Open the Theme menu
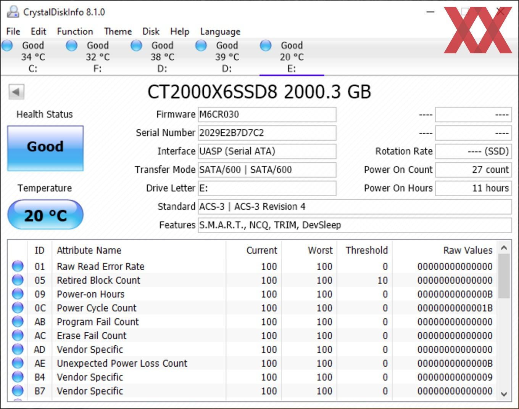Image resolution: width=519 pixels, height=409 pixels. [118, 31]
